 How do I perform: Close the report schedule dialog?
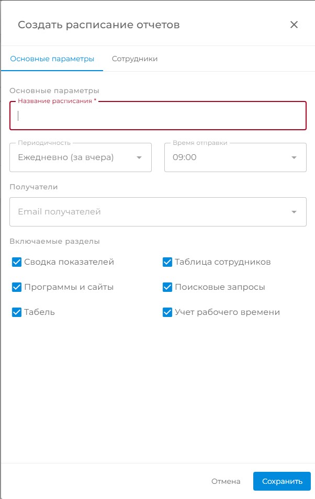294,25
